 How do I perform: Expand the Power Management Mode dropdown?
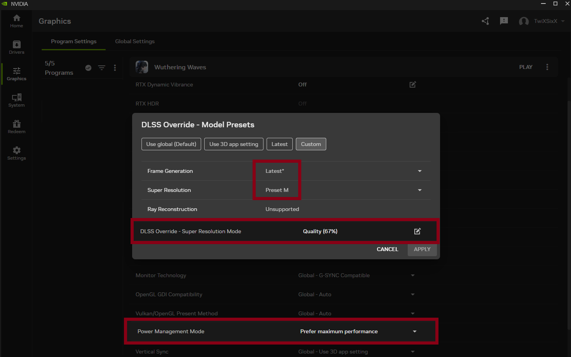pyautogui.click(x=415, y=332)
